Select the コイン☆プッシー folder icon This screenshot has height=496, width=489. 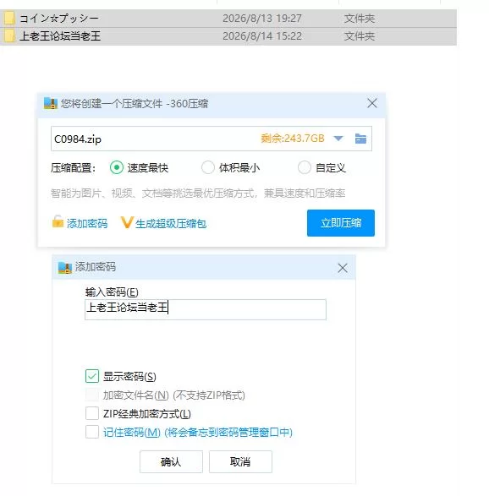tap(8, 19)
